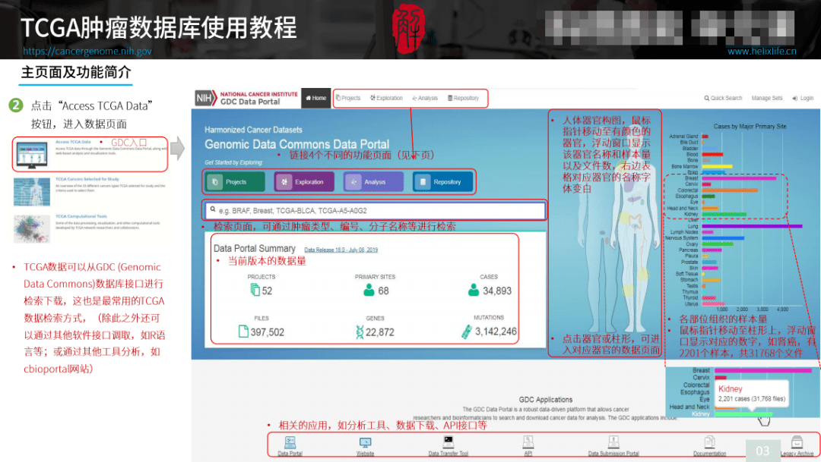Open Repository in the top navigation bar
The height and width of the screenshot is (462, 821).
tap(464, 98)
